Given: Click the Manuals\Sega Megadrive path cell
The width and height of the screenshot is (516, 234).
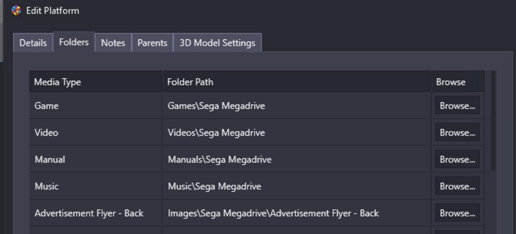Looking at the screenshot, I should pos(297,159).
